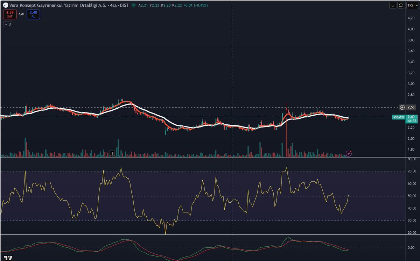Click the blue 2,40 AL buy button

[x=34, y=14]
